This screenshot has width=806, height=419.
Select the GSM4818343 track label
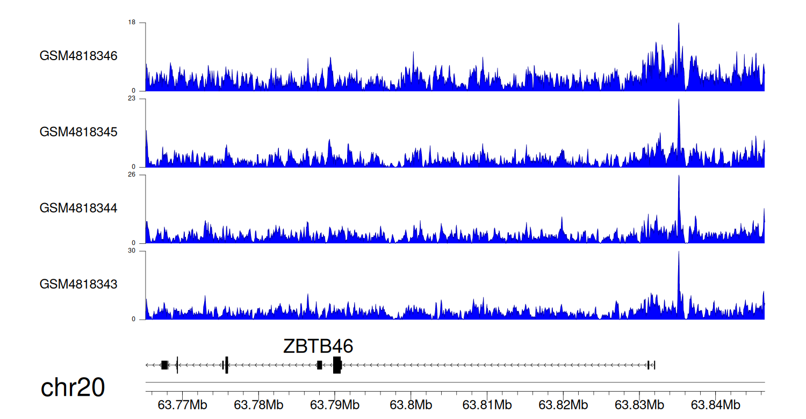tap(78, 284)
